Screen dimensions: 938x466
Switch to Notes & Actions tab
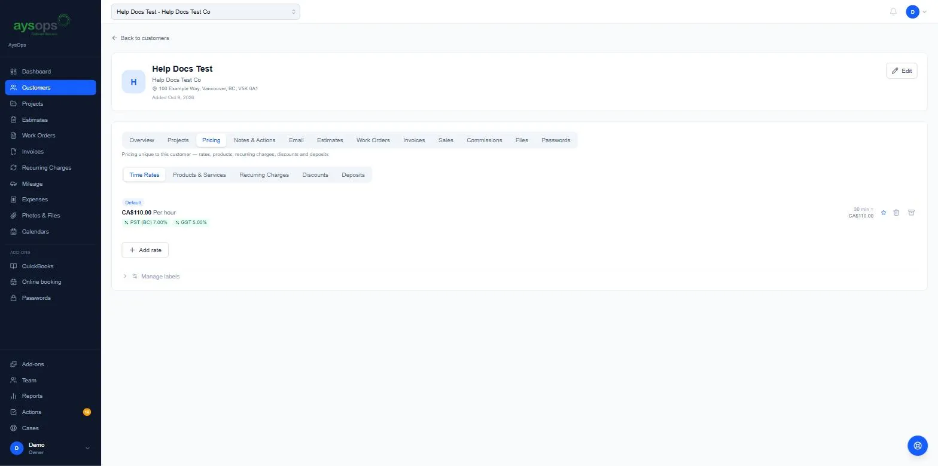pos(254,140)
